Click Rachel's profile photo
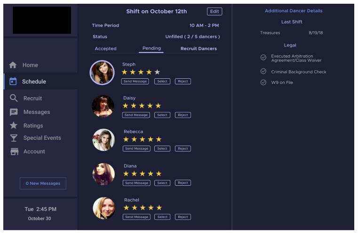This screenshot has width=358, height=234. coord(104,208)
